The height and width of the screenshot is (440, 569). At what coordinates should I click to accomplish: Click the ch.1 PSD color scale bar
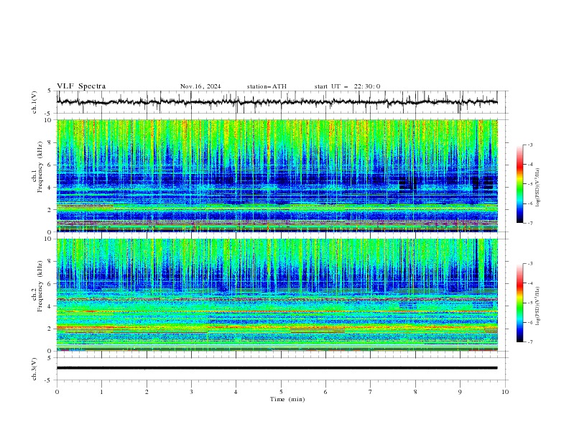point(519,184)
